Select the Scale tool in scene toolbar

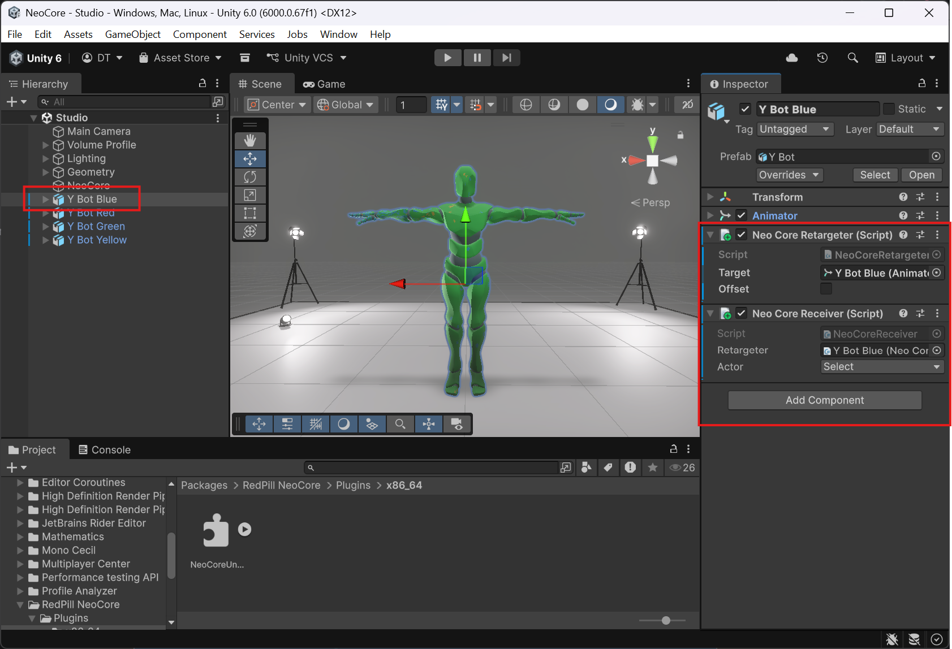(250, 195)
